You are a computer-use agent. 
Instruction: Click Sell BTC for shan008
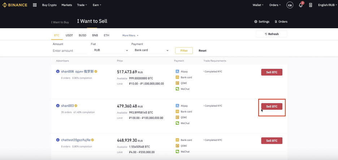(272, 72)
